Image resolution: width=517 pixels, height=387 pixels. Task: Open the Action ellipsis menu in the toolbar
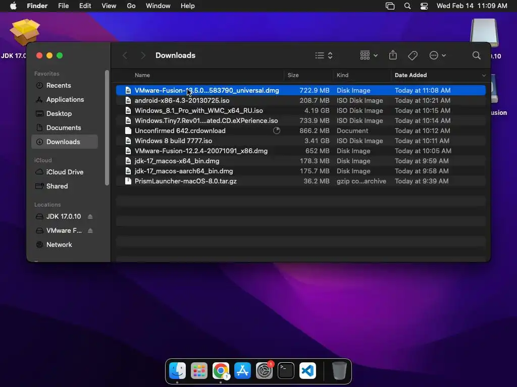pos(438,55)
